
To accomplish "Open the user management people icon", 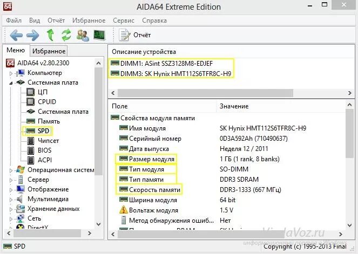I will coord(83,35).
